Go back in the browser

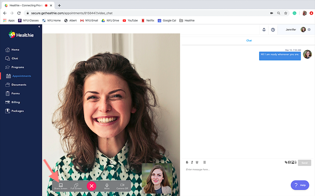pos(5,13)
